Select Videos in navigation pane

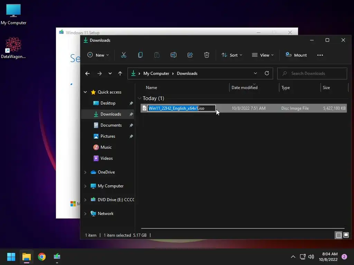click(x=106, y=158)
